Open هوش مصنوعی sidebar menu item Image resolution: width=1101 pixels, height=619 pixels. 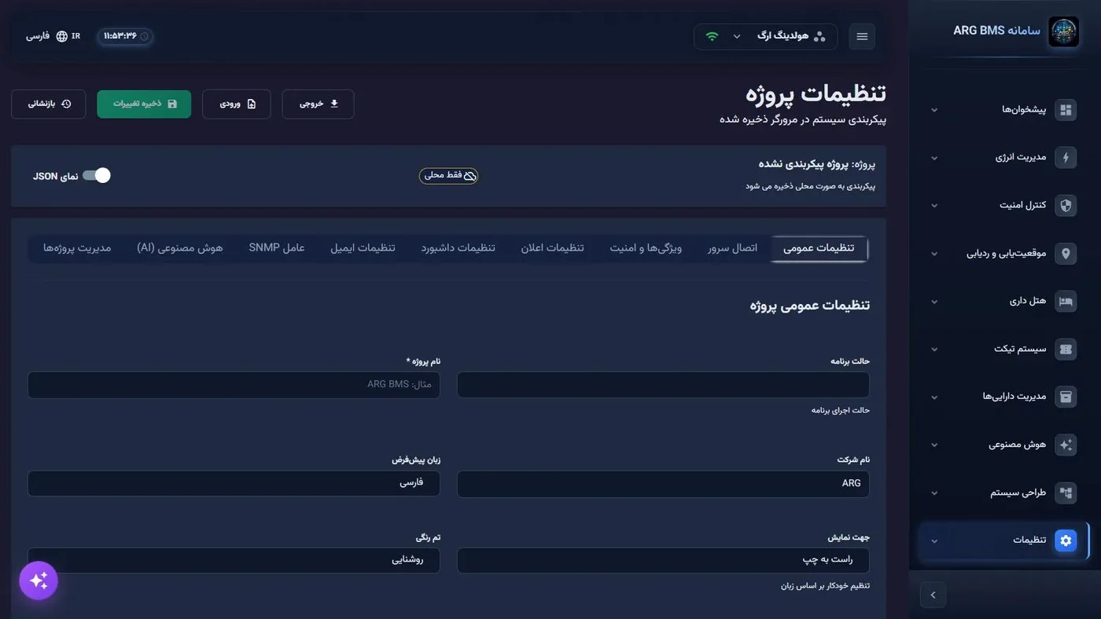[x=1005, y=445]
